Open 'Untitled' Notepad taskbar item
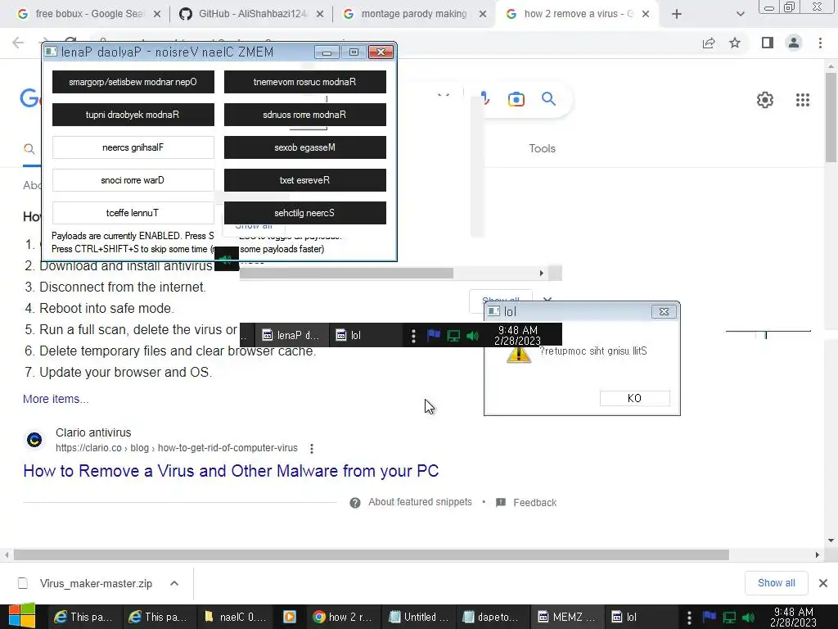 point(418,617)
